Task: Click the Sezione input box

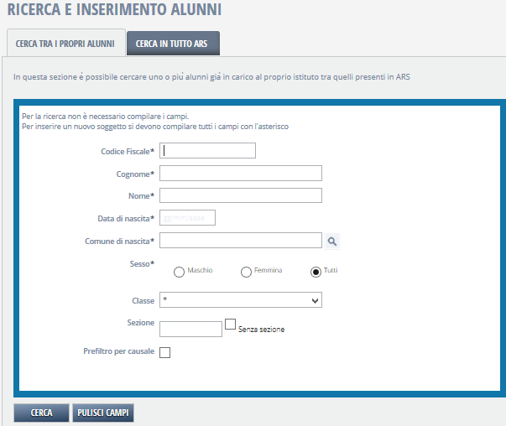Action: tap(190, 329)
